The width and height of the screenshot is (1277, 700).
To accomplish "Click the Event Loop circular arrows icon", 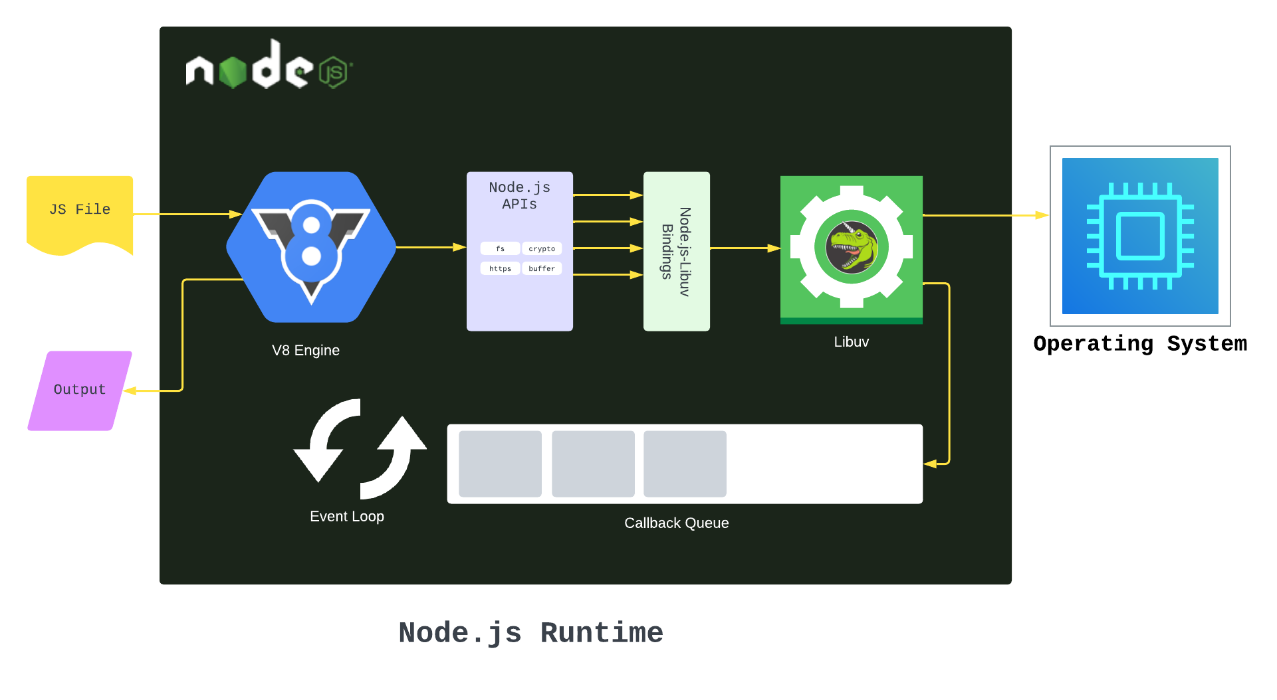I will (360, 449).
